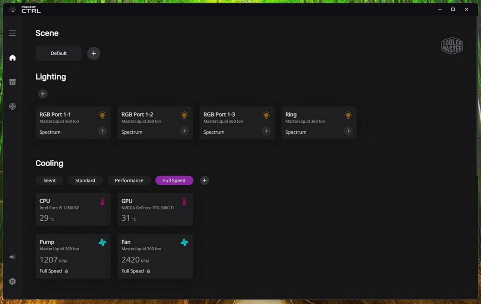Add a cooling profile with plus button
This screenshot has width=481, height=304.
204,181
